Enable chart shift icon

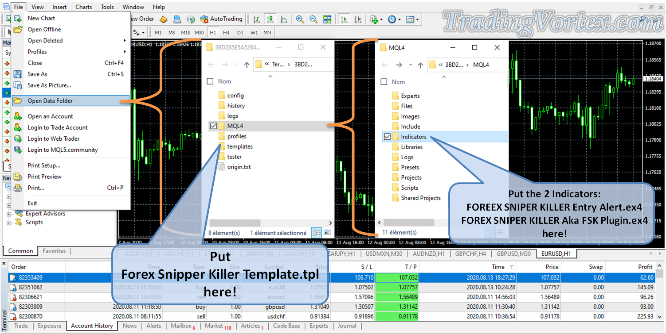(x=358, y=19)
